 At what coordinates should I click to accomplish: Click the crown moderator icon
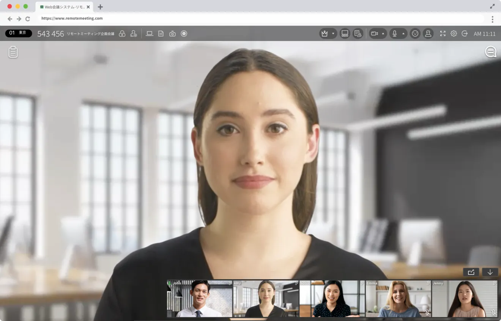click(325, 34)
